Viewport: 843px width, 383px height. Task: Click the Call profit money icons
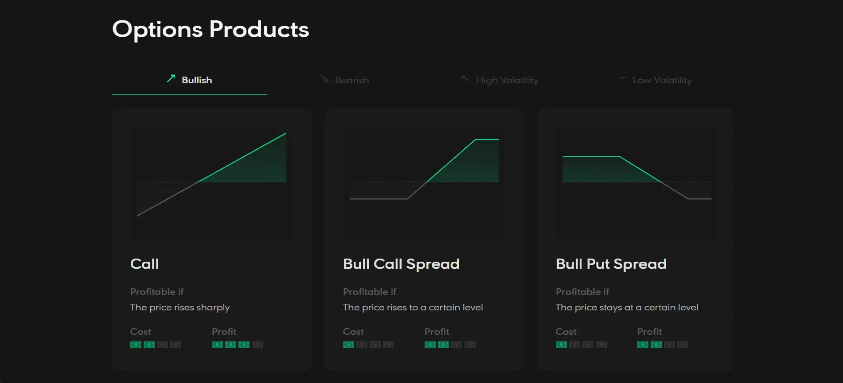pyautogui.click(x=237, y=344)
